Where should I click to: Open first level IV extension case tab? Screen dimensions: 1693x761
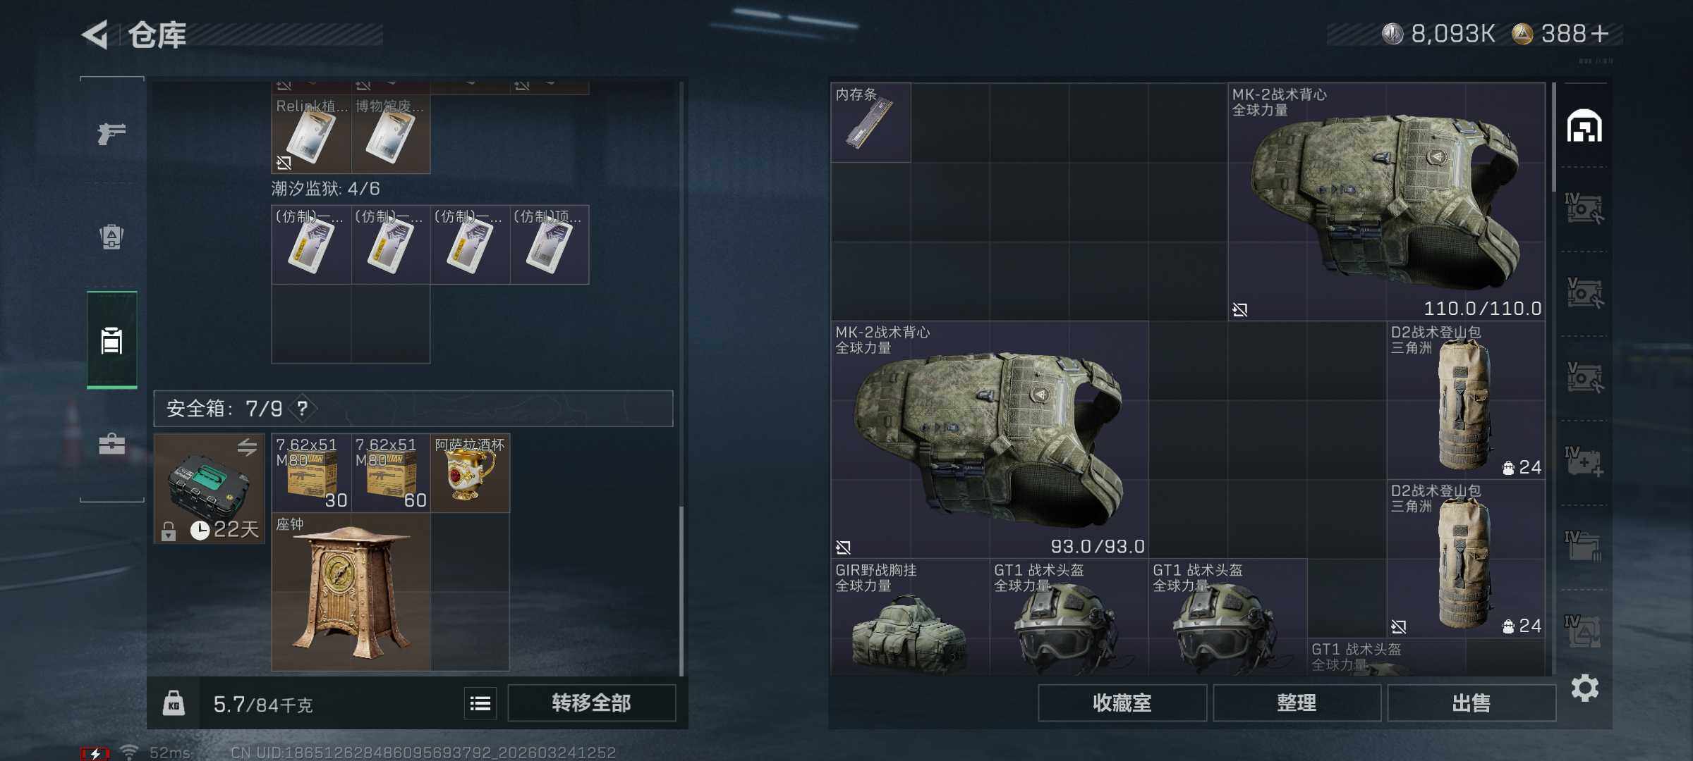tap(1584, 209)
